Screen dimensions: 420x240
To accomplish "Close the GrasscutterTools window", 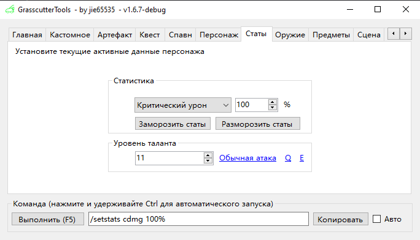I will coord(406,10).
